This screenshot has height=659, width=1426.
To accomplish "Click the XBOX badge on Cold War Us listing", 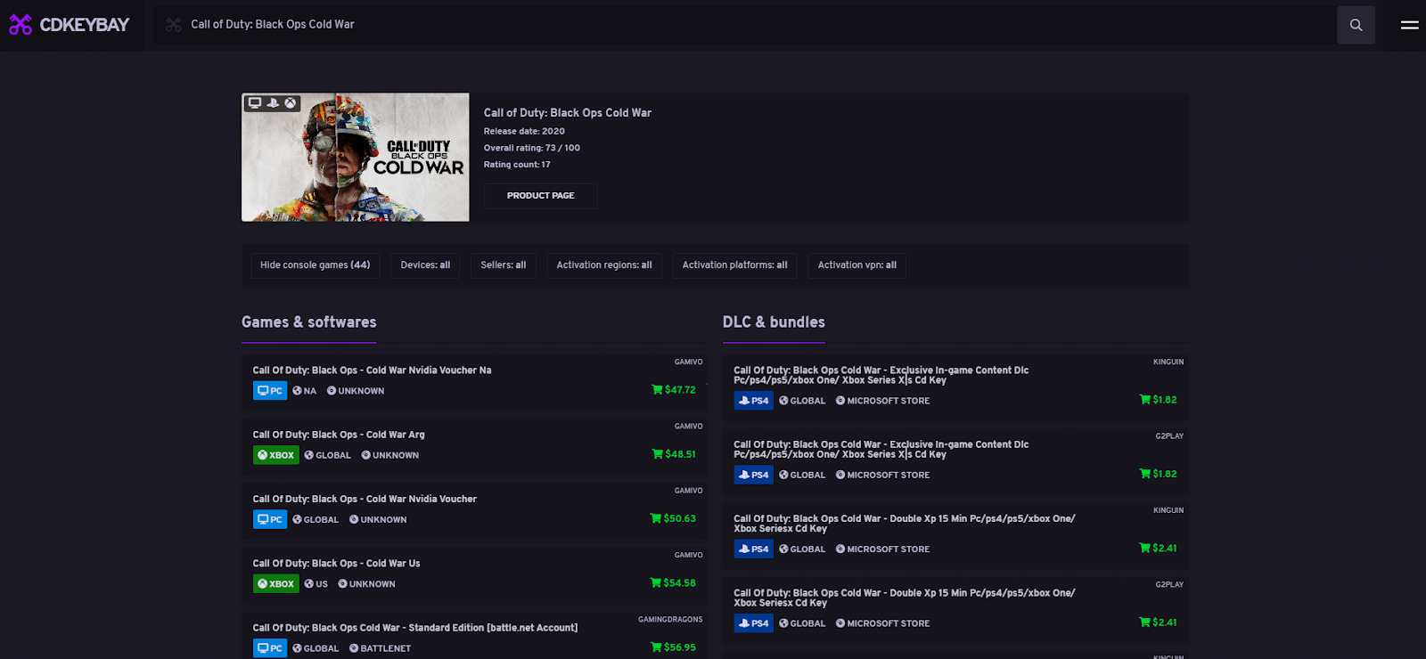I will 275,584.
